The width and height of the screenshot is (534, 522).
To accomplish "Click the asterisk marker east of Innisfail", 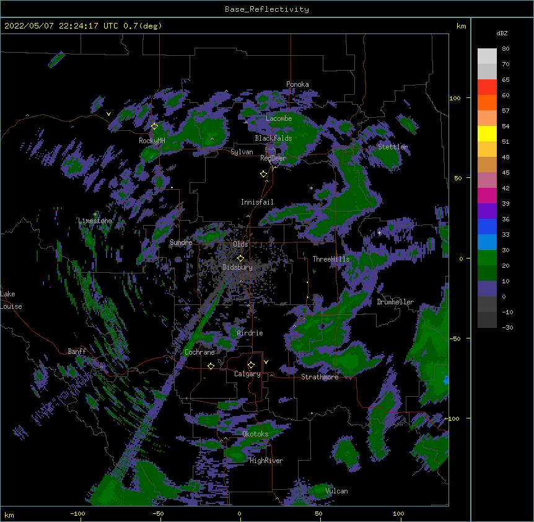I will click(x=311, y=188).
